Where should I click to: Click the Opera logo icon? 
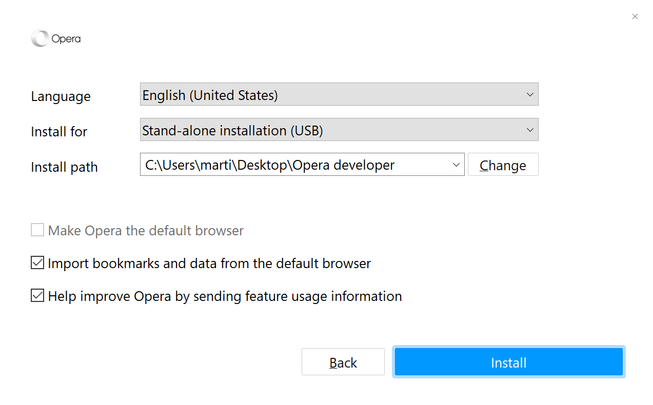(39, 38)
